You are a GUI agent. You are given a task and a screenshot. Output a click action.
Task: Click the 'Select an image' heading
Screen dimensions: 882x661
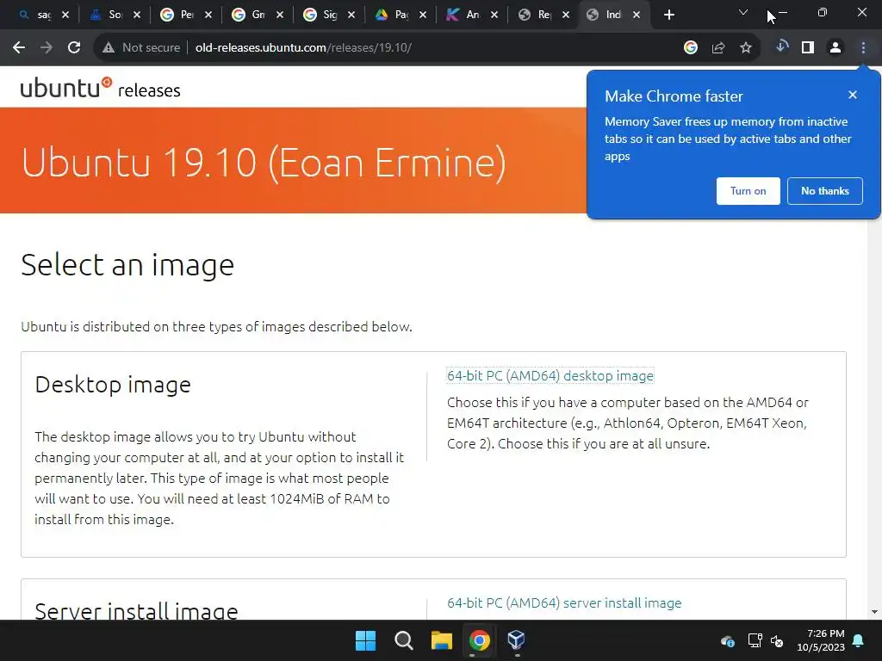click(127, 265)
